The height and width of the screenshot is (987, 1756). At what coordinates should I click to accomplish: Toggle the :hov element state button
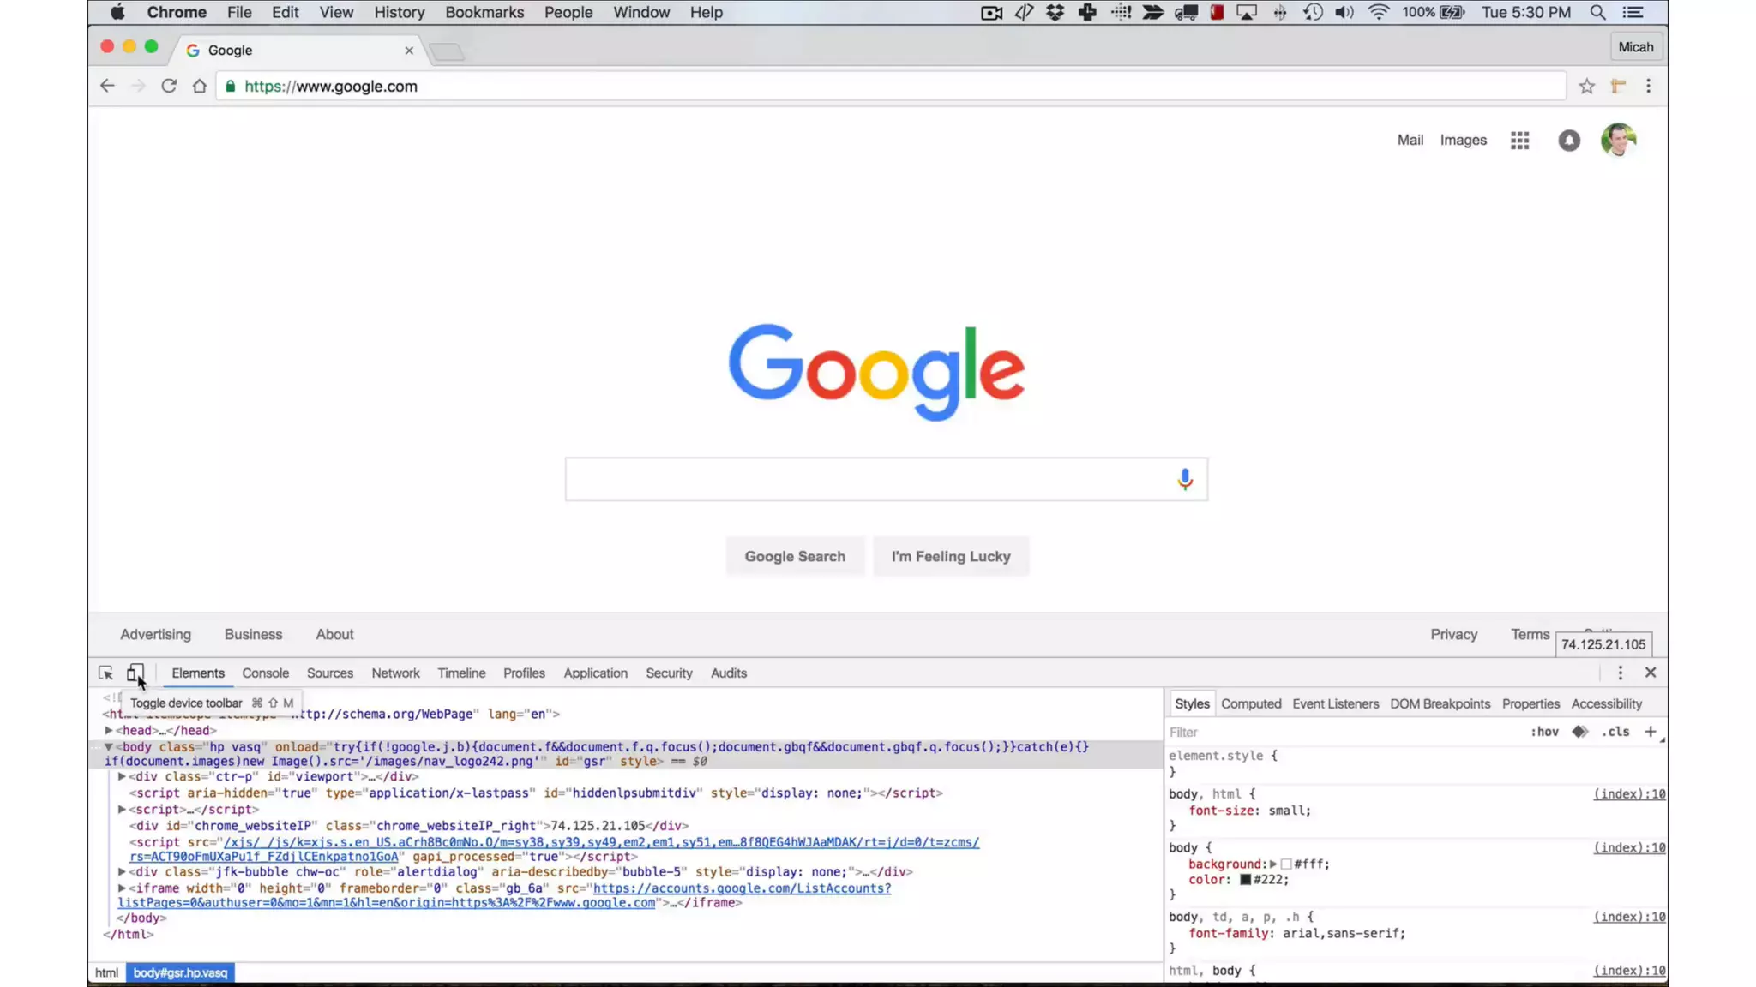tap(1544, 732)
